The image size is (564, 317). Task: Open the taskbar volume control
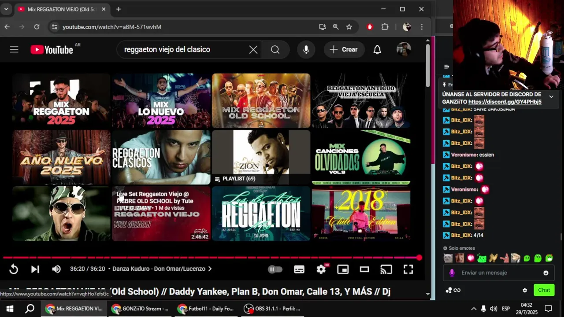(x=493, y=309)
